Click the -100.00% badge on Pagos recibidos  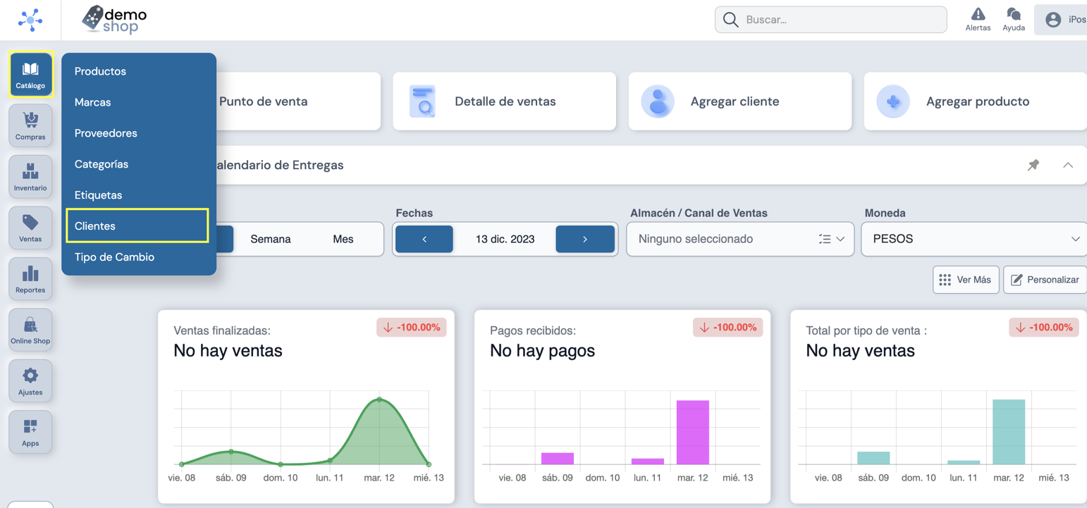[x=727, y=327]
